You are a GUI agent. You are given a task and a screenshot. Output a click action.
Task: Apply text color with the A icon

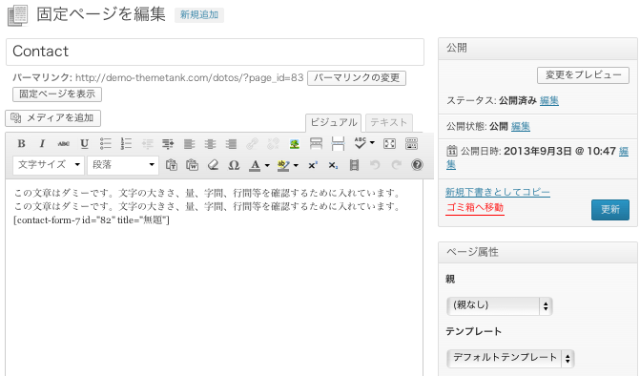[x=255, y=165]
